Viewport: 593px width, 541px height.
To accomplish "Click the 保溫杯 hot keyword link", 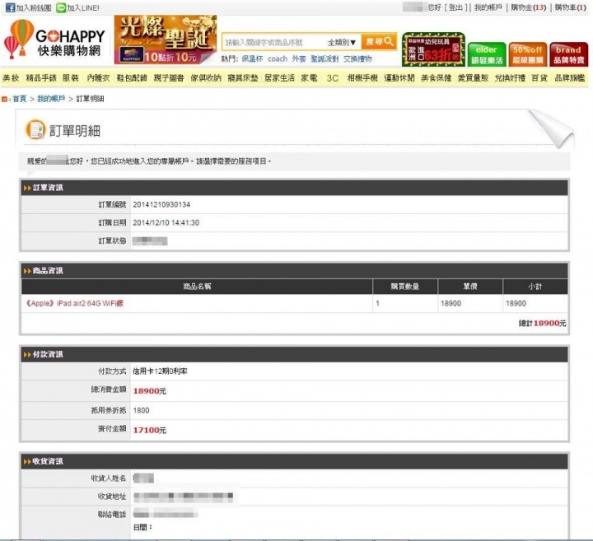I will pos(252,59).
